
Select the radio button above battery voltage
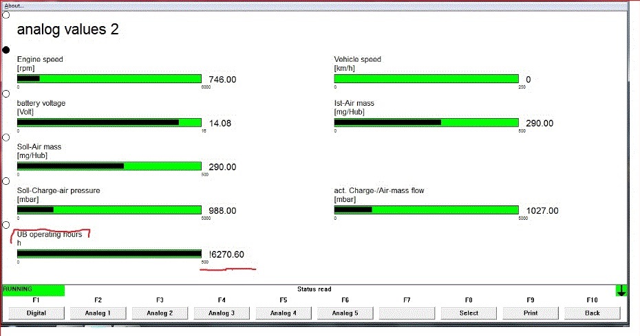click(6, 93)
